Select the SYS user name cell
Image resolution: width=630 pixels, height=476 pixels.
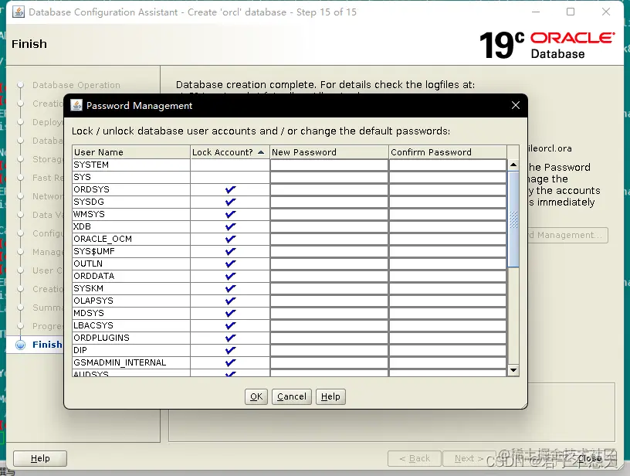131,177
